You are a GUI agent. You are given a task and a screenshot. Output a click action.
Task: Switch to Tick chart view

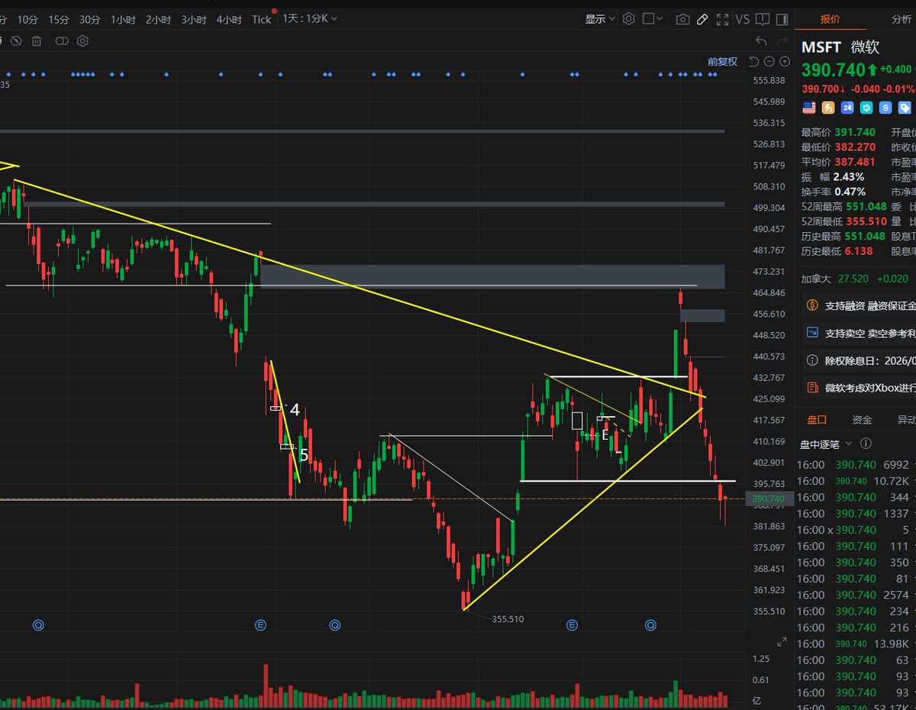coord(262,20)
